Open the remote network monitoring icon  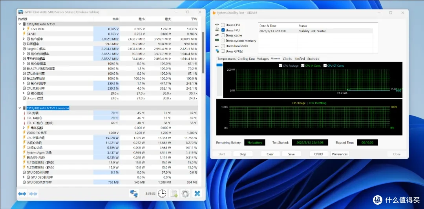[x=134, y=194]
